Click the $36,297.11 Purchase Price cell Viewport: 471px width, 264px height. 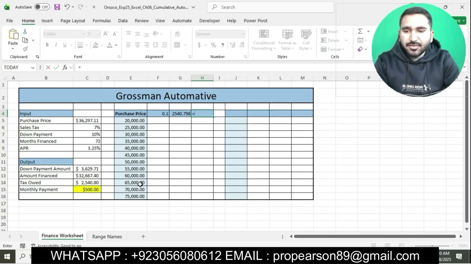87,120
